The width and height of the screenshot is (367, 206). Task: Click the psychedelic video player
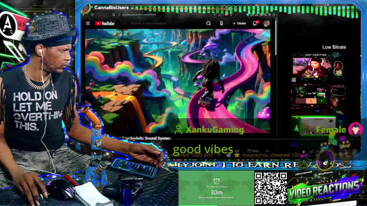point(178,81)
